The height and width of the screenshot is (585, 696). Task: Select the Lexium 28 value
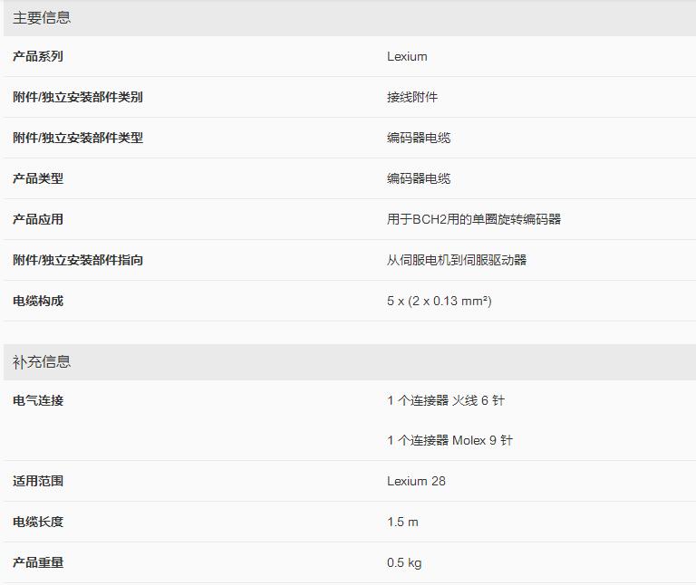tap(416, 481)
